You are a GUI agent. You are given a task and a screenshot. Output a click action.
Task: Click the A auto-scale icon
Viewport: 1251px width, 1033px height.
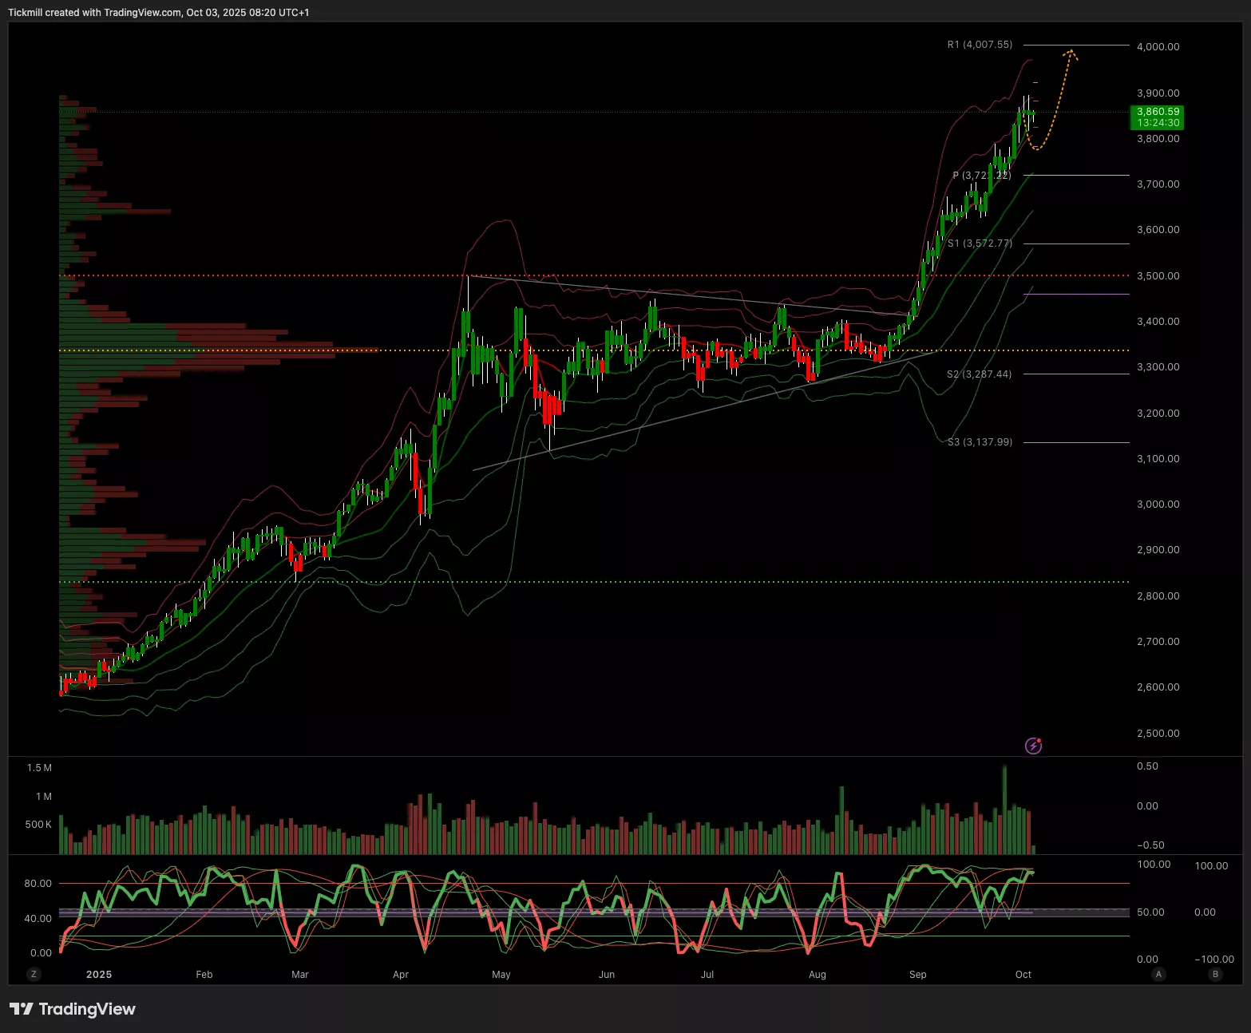(1158, 974)
